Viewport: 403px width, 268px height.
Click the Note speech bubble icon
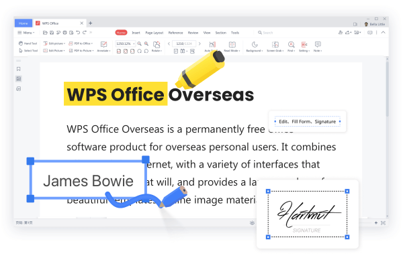coord(318,44)
